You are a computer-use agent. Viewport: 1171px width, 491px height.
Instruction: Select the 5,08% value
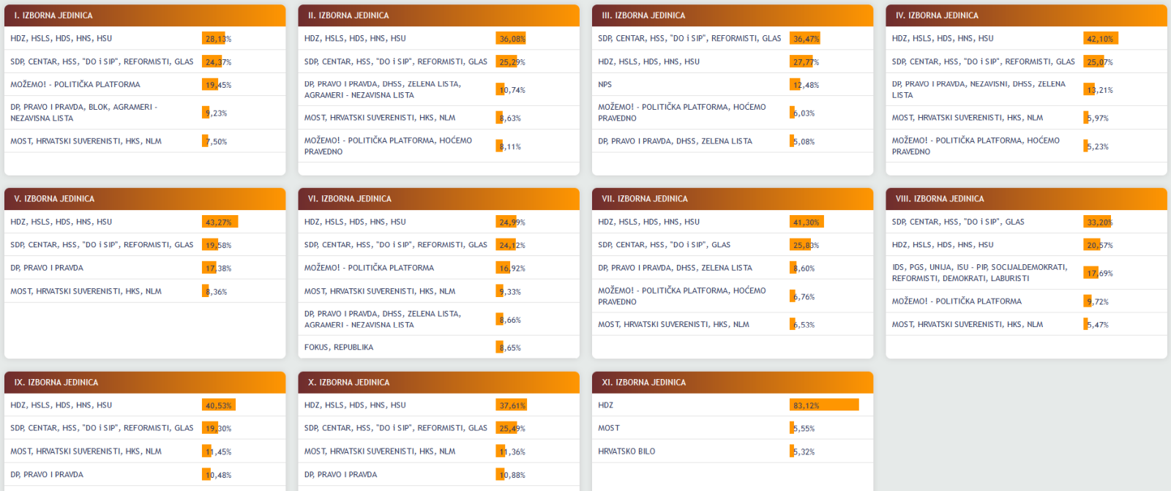[804, 142]
